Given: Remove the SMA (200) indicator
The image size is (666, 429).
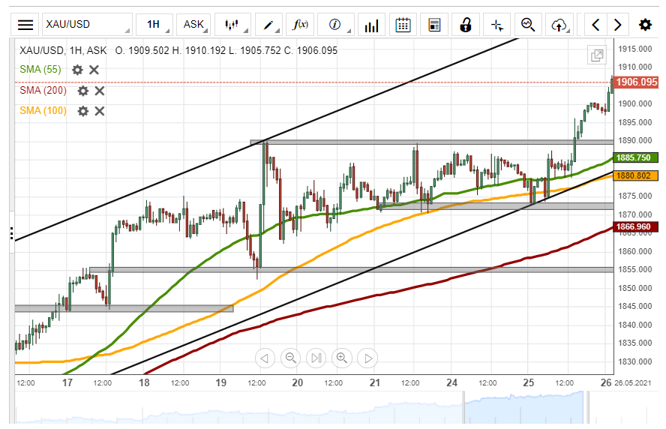Looking at the screenshot, I should pyautogui.click(x=99, y=91).
